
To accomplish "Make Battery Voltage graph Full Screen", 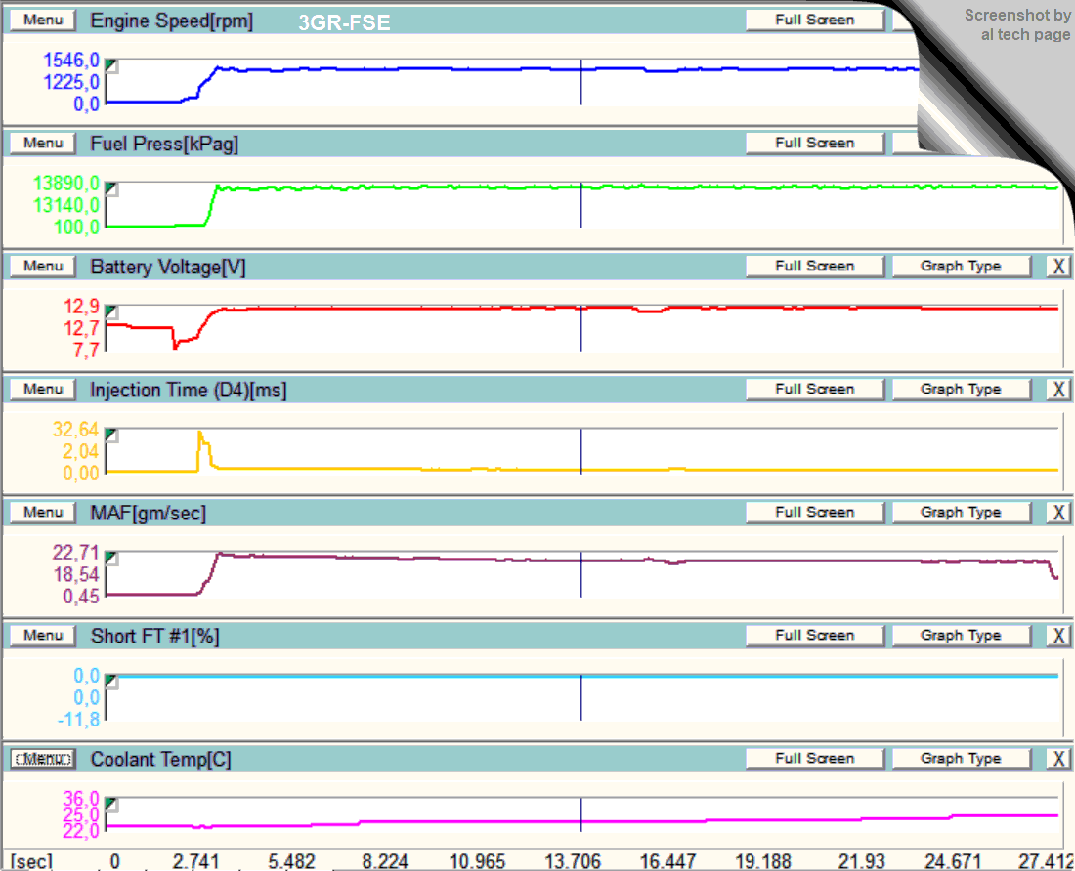I will tap(814, 266).
